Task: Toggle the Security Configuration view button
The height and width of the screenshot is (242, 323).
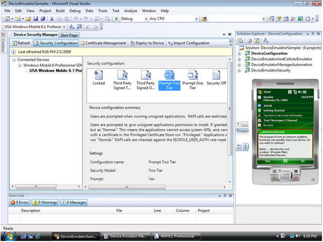Action: [x=56, y=43]
